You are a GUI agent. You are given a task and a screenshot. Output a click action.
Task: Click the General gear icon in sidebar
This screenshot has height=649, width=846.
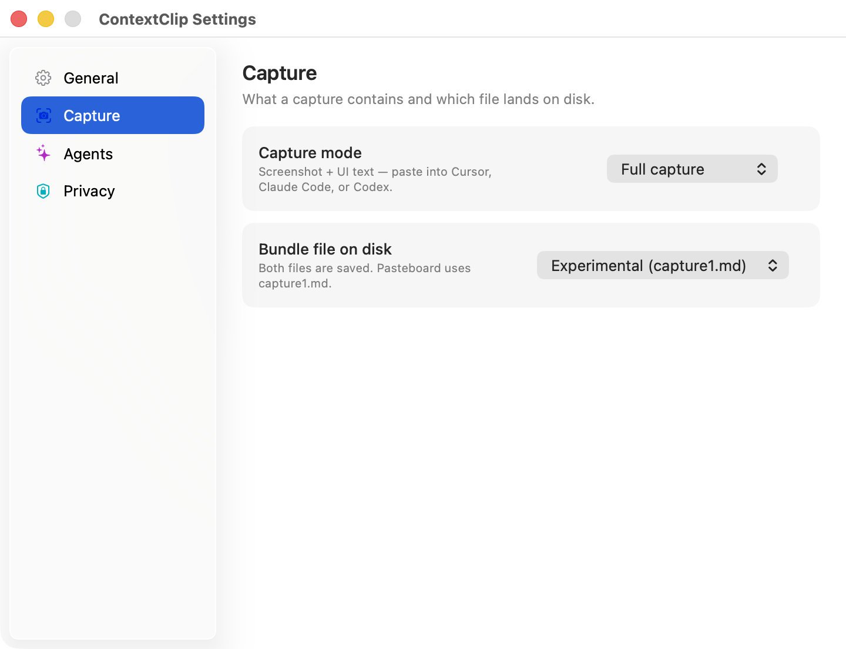(x=43, y=78)
